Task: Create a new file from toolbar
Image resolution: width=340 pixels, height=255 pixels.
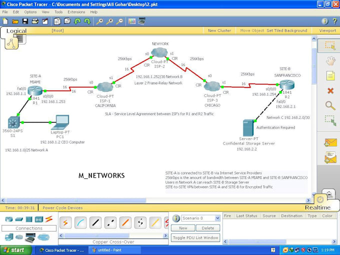Action: tap(5, 21)
